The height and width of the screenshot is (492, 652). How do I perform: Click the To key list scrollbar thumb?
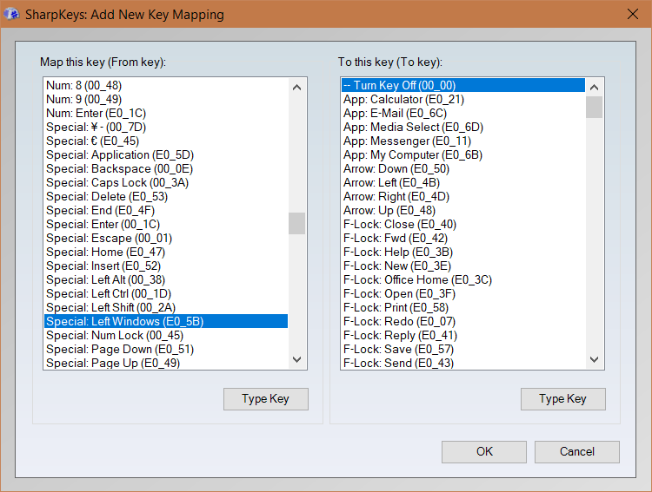pos(595,107)
